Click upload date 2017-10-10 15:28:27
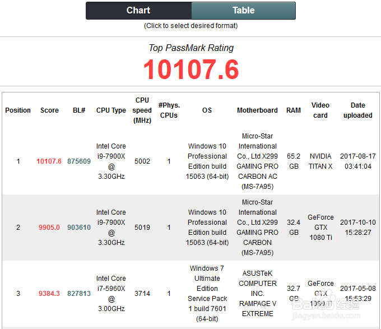Screen dimensions: 381x329 [358, 228]
